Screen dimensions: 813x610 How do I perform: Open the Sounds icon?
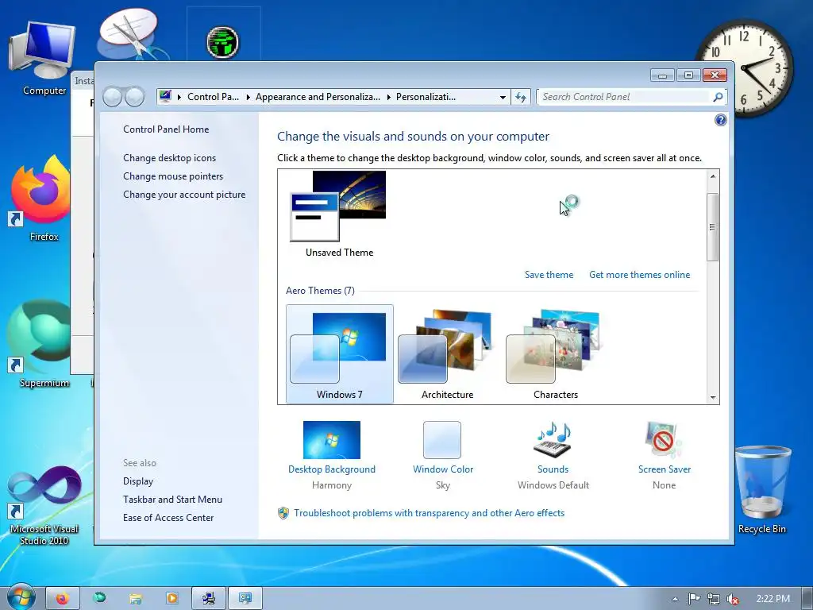coord(553,440)
